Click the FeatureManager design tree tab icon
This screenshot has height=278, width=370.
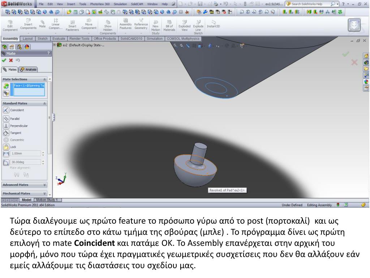[4, 47]
